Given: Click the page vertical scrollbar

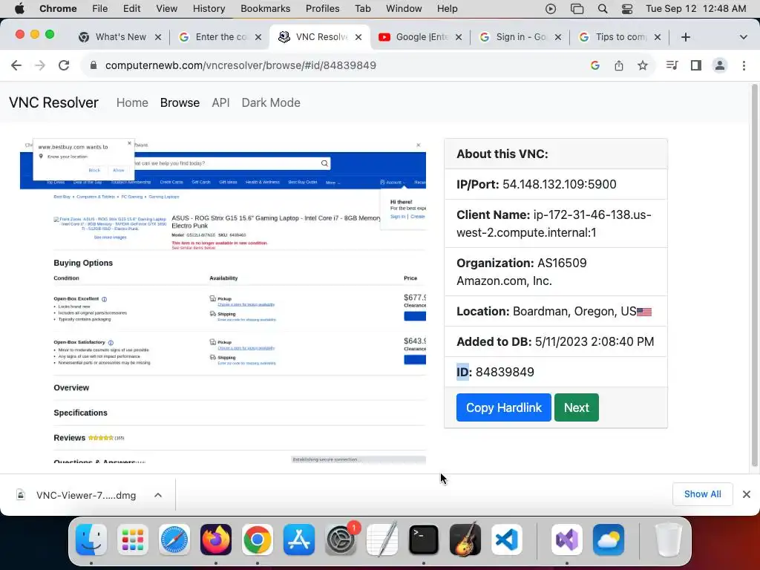Looking at the screenshot, I should [x=754, y=275].
